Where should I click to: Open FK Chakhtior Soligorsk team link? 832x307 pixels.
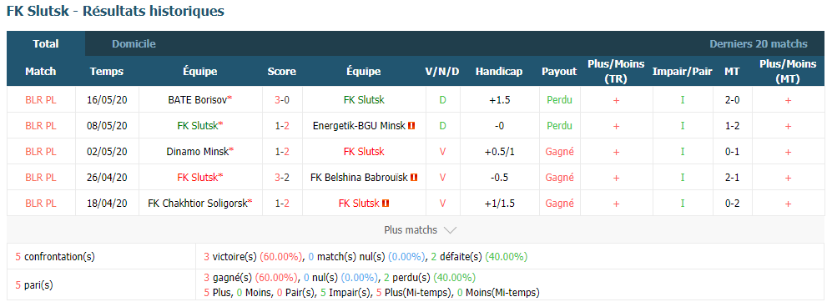(x=198, y=203)
